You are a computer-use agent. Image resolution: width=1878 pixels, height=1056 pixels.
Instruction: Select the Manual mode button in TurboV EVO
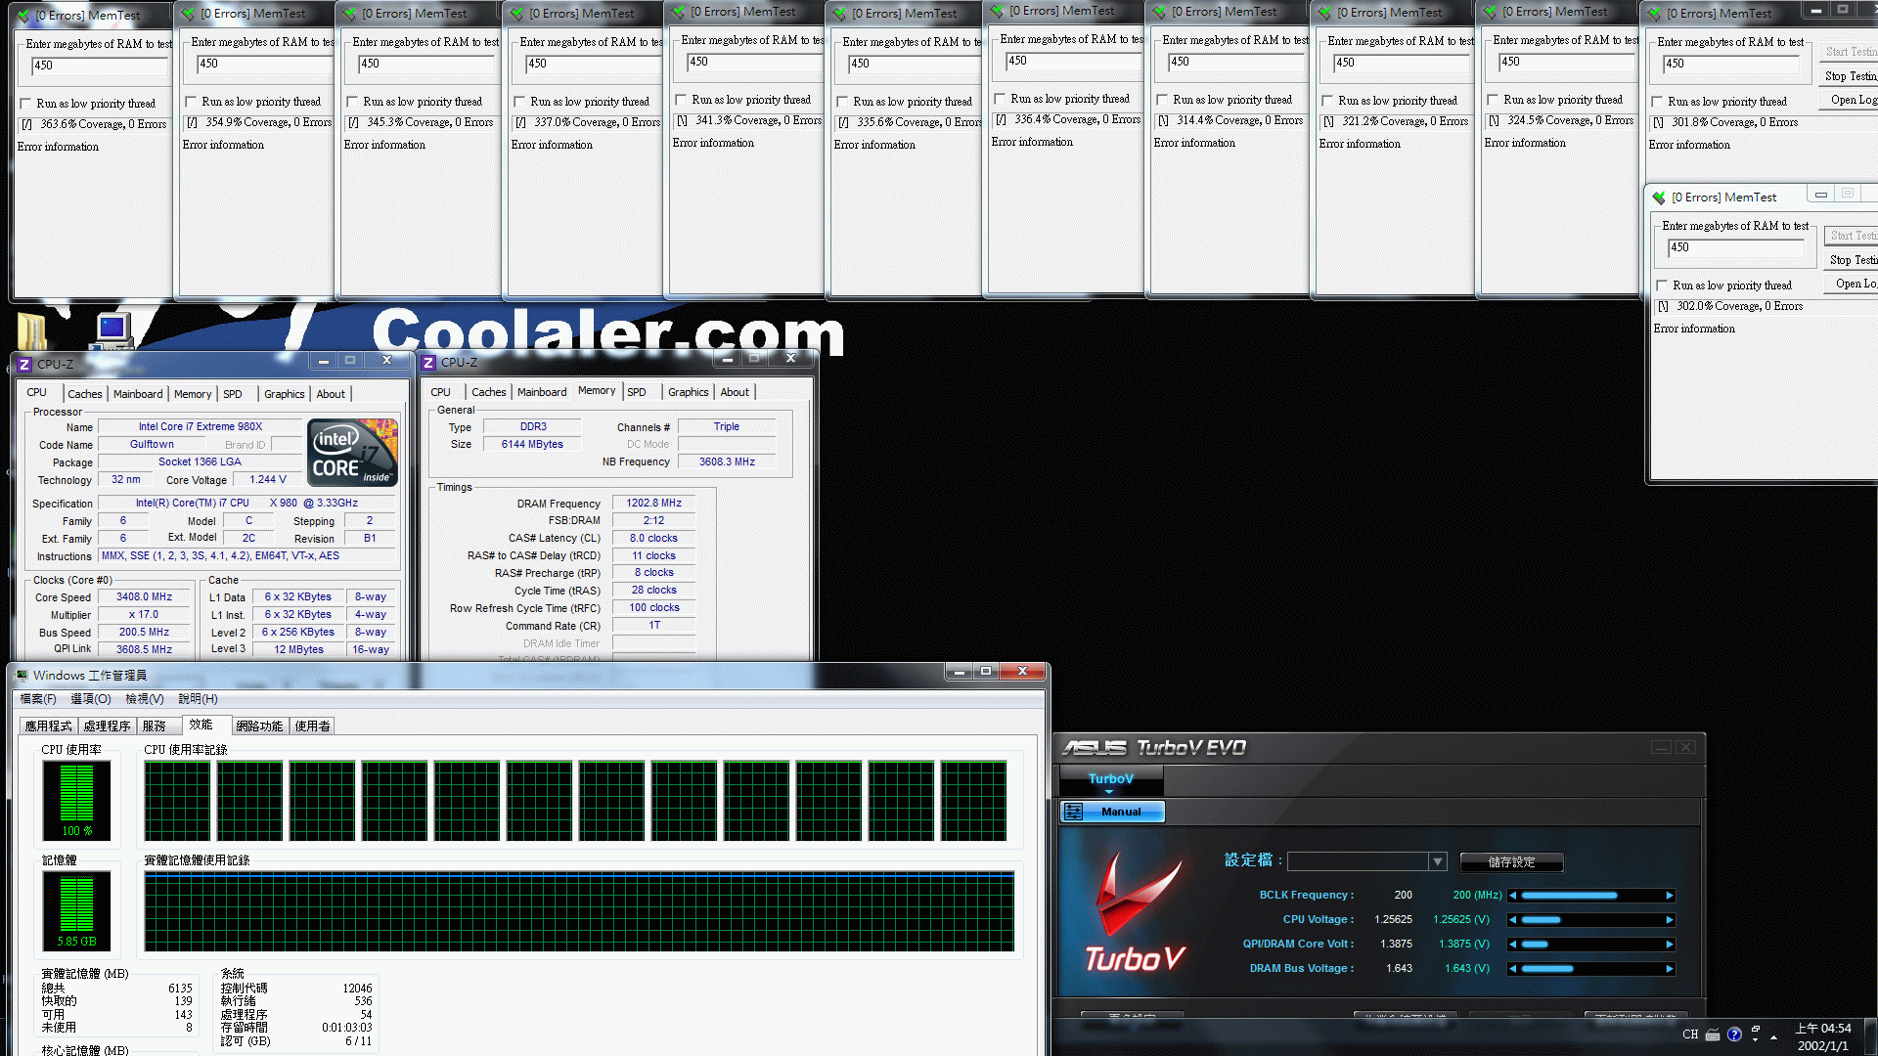coord(1112,812)
